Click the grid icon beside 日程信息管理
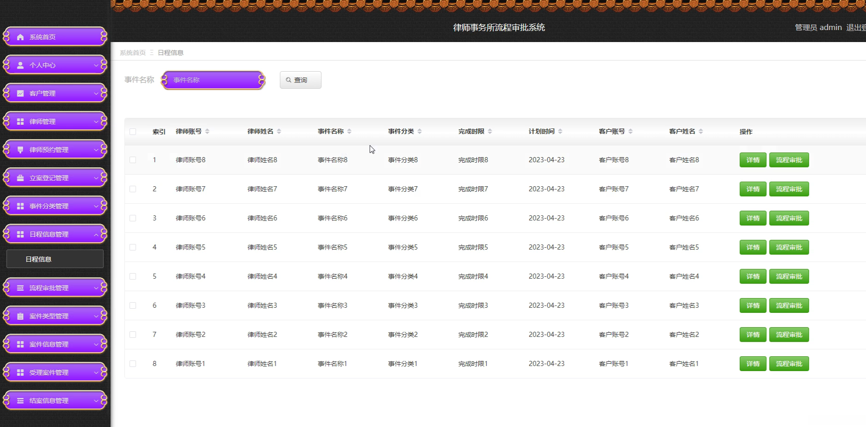 (20, 234)
